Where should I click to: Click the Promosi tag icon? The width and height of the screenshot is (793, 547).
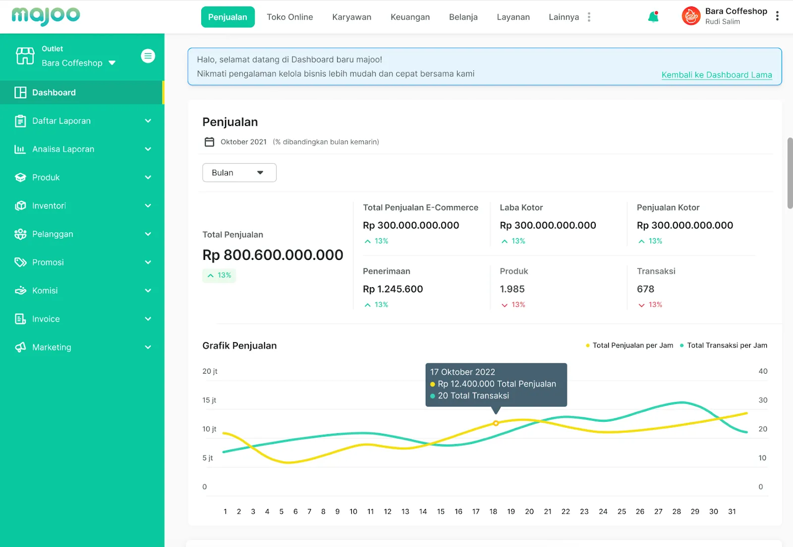click(20, 262)
